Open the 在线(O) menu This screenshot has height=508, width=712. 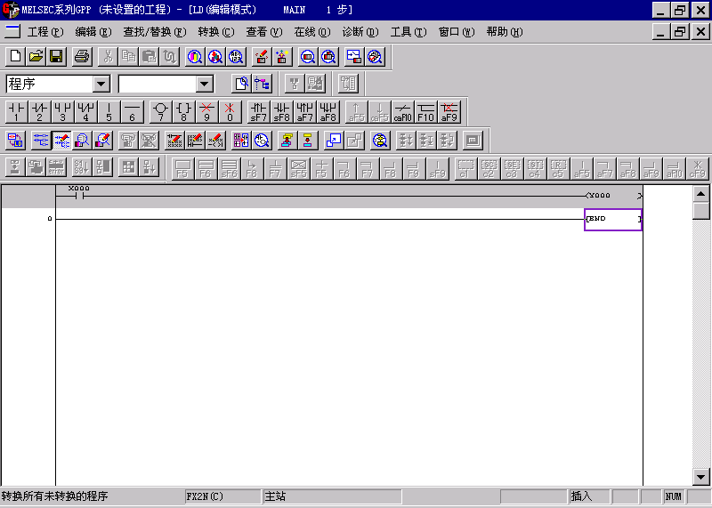[311, 32]
